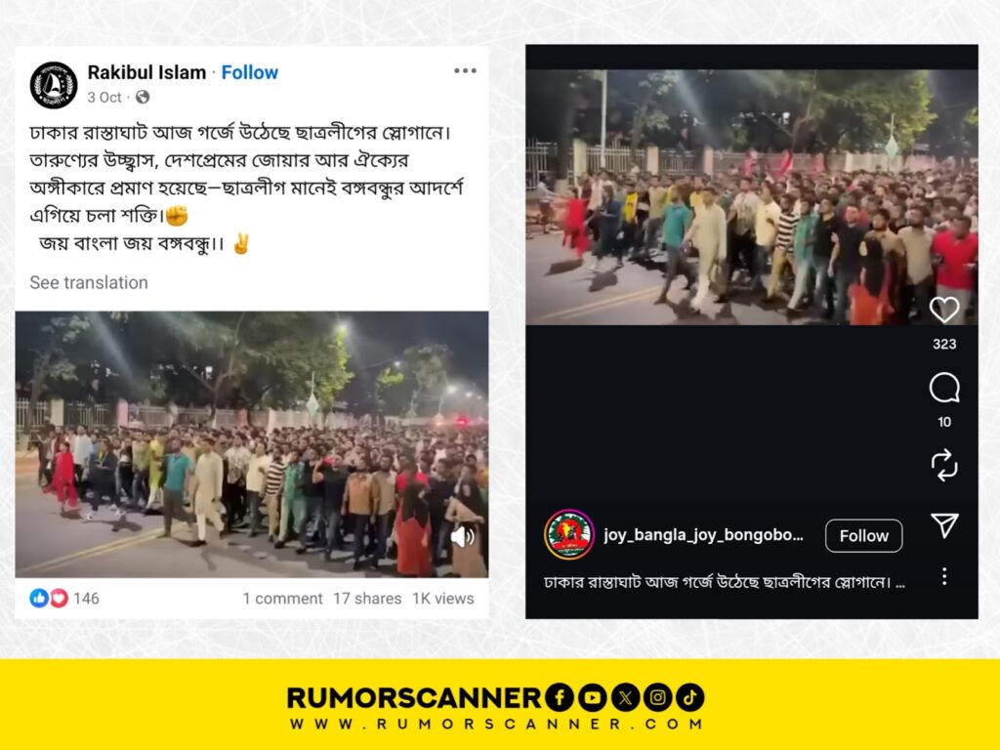1000x750 pixels.
Task: Toggle the video volume speaker icon
Action: 463,536
